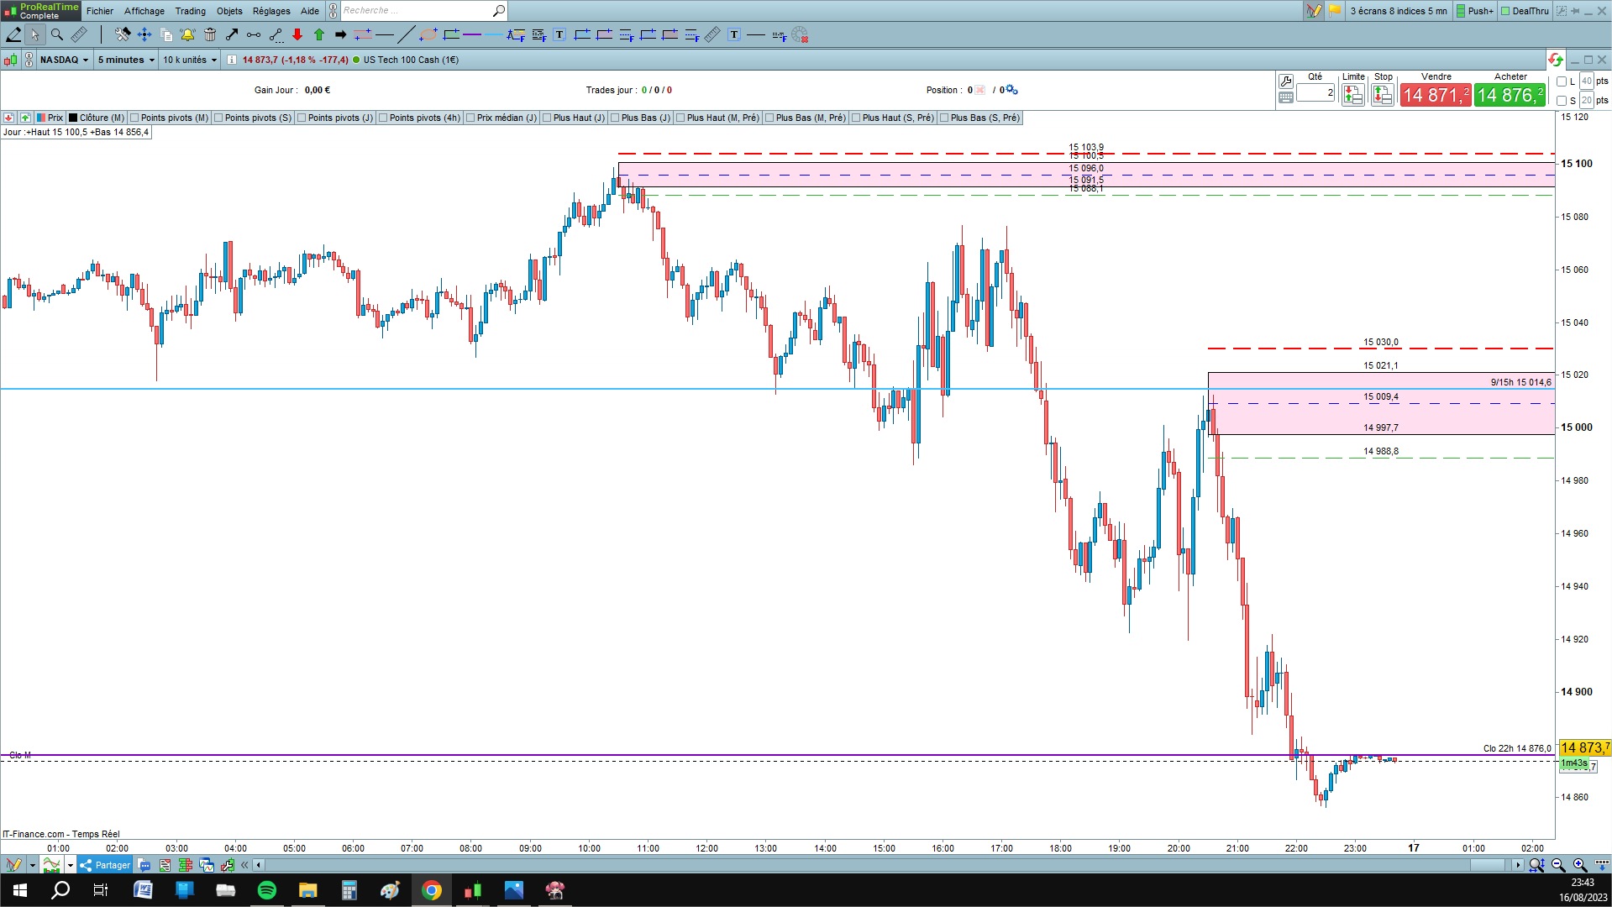Open the 5 minutes timeframe dropdown

click(126, 60)
